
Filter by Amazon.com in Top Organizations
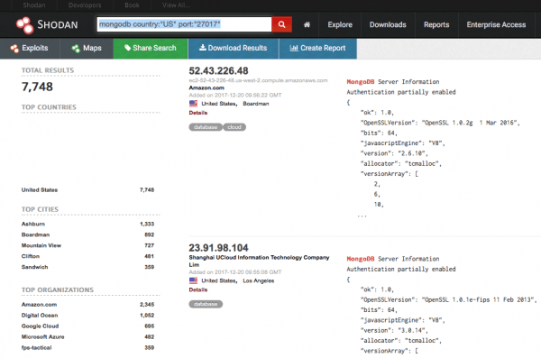point(39,305)
